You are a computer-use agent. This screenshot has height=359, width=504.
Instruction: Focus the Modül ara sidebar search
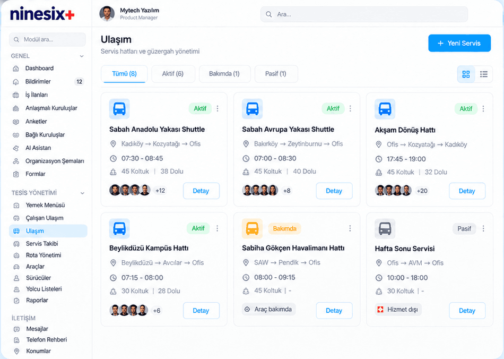click(48, 40)
